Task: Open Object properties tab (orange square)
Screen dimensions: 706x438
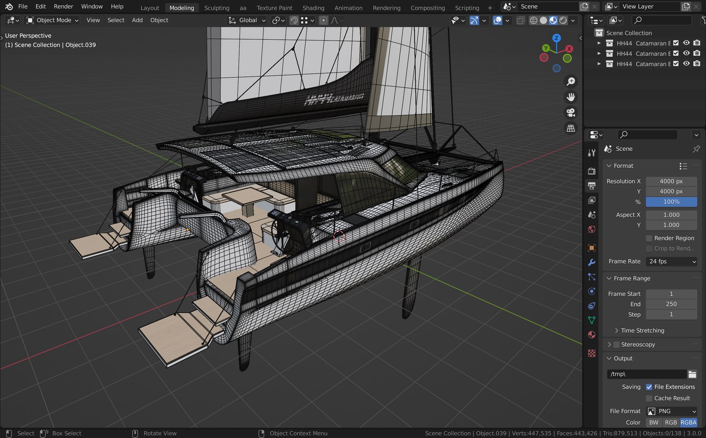Action: [x=592, y=247]
